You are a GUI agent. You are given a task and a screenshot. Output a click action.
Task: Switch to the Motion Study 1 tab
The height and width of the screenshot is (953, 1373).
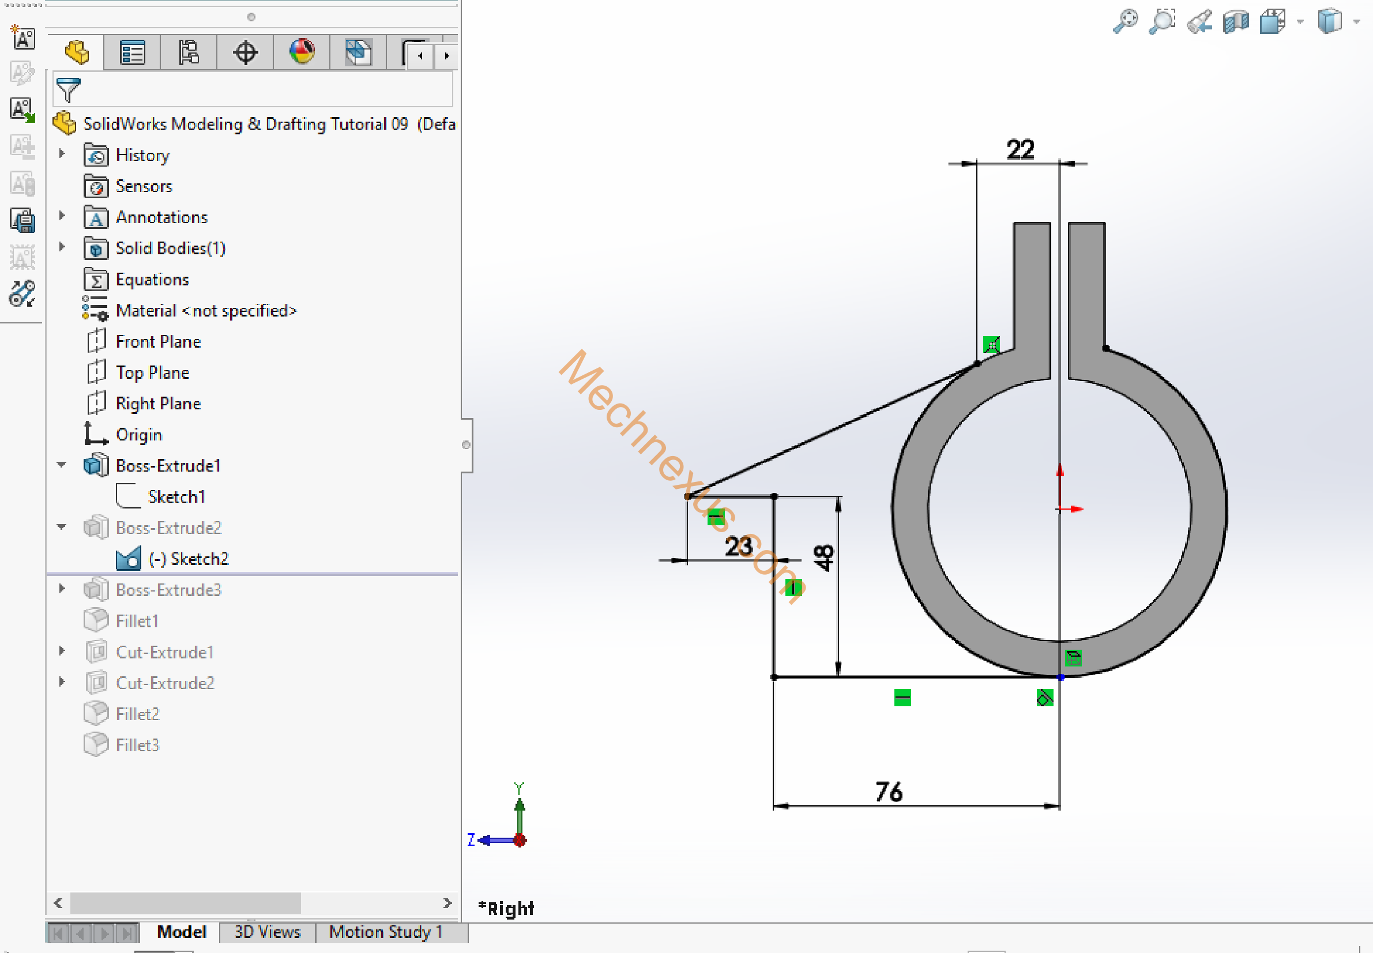[x=385, y=932]
